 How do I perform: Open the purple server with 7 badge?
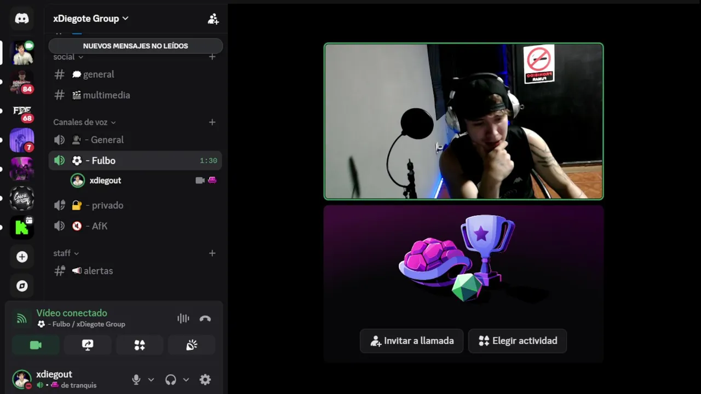point(22,140)
